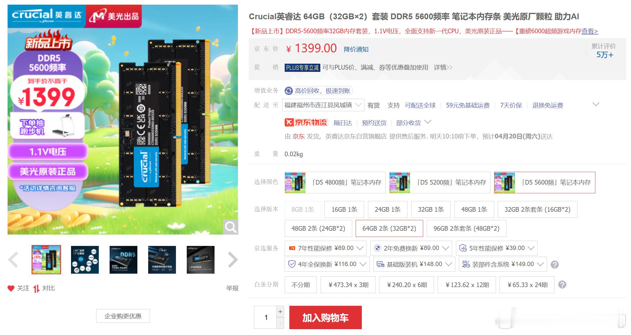Show previous thumbnails with left arrow
Screen dimensions: 631x335
point(13,260)
